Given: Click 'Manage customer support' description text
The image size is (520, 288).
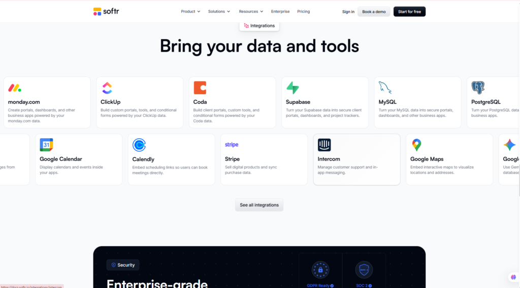Looking at the screenshot, I should (347, 170).
